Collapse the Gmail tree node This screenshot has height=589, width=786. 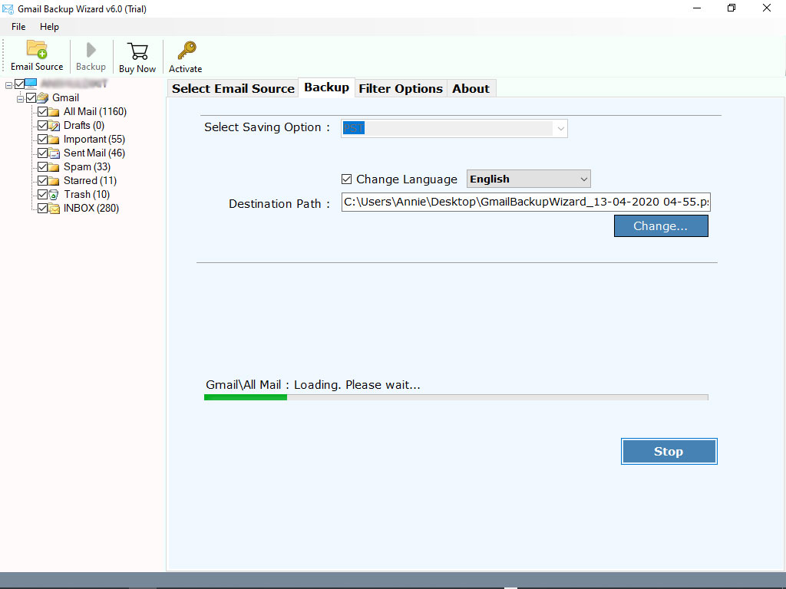20,99
